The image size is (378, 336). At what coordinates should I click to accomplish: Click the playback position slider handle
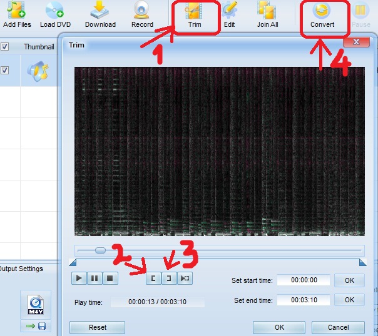point(100,250)
